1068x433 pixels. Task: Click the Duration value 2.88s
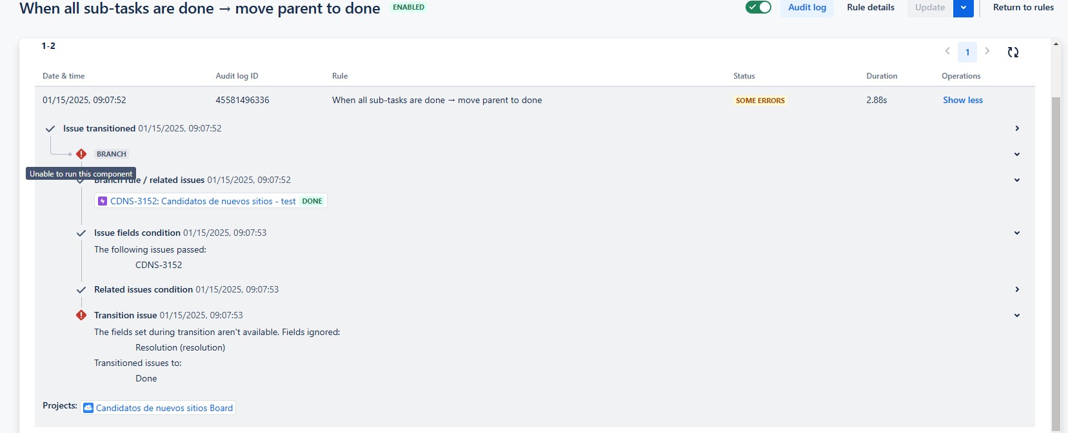point(876,100)
